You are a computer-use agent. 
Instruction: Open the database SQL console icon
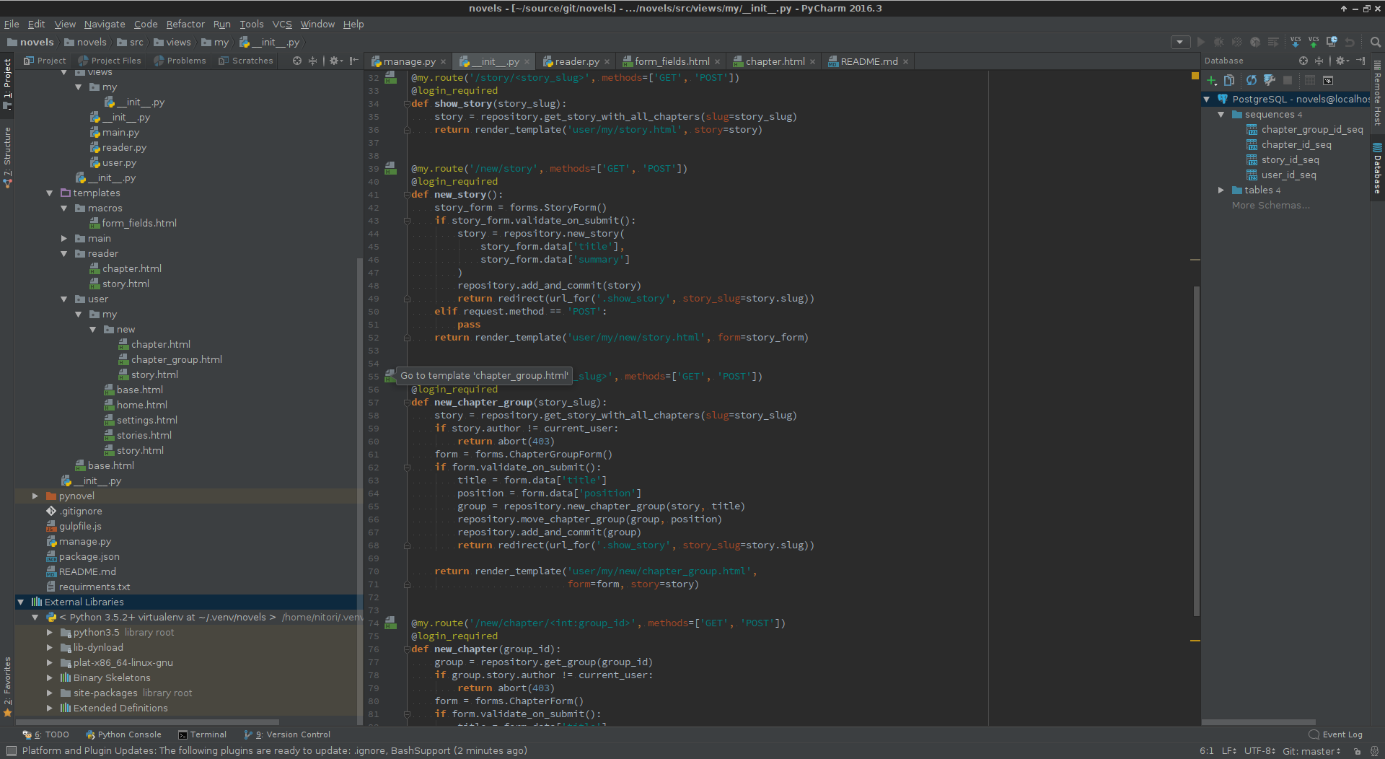1328,80
